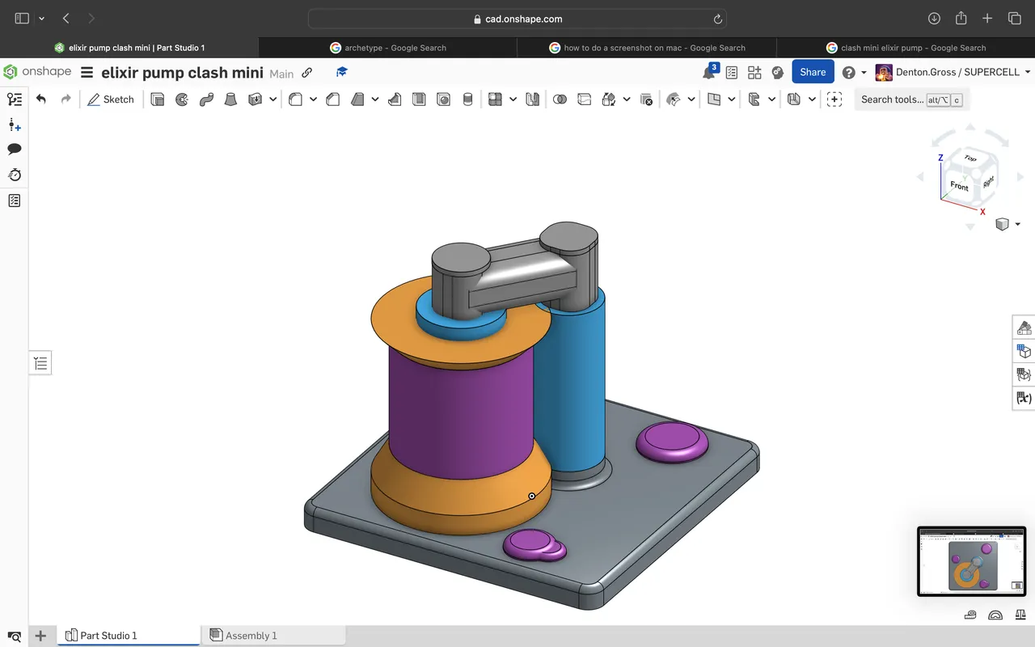Open the Onshape document hamburger menu
1035x647 pixels.
click(87, 72)
